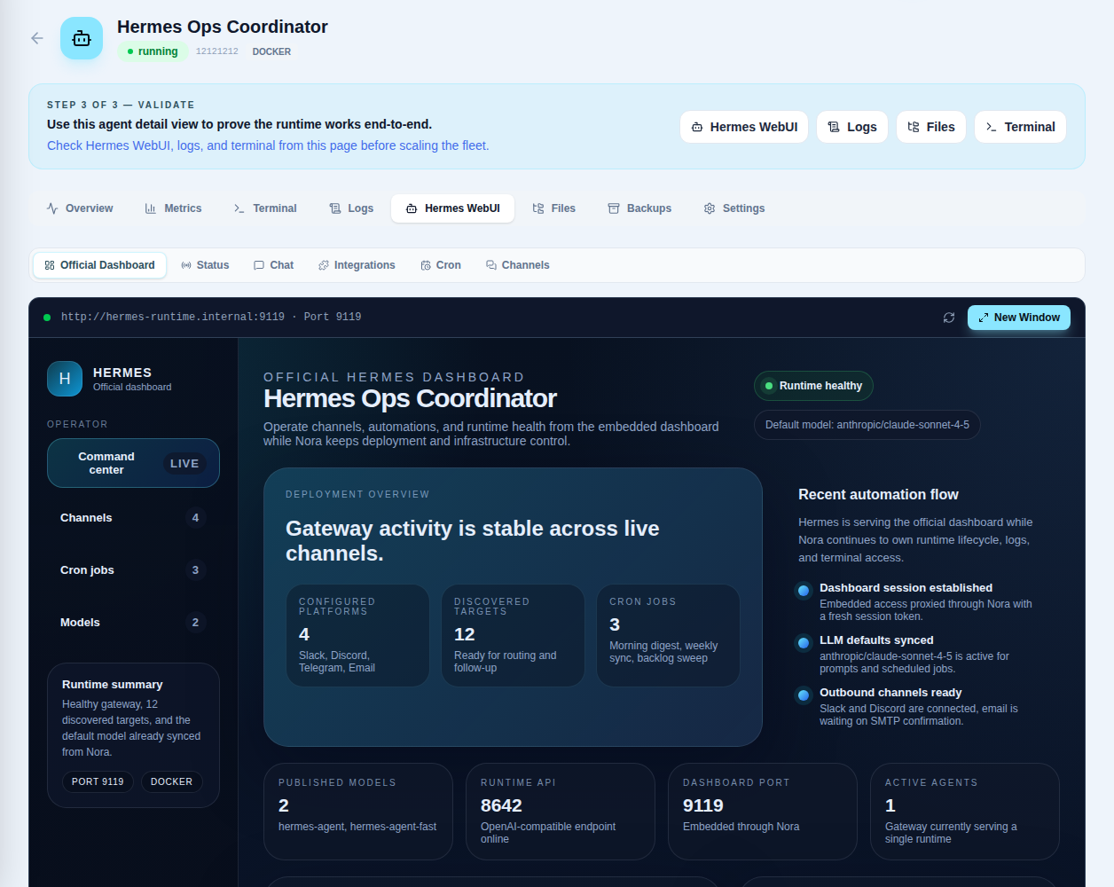Click the Check Hermes WebUI, logs, and terminal text
The image size is (1114, 887).
tap(268, 145)
